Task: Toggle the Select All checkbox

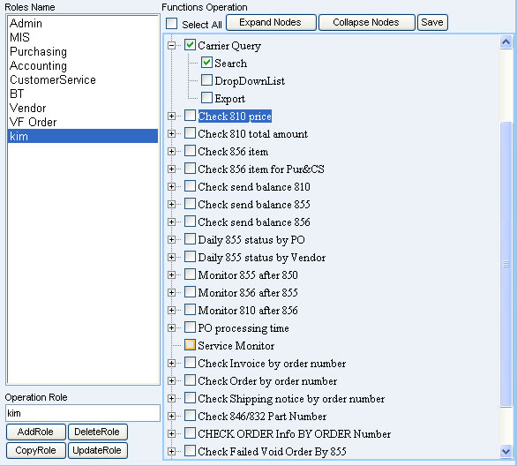Action: 171,24
